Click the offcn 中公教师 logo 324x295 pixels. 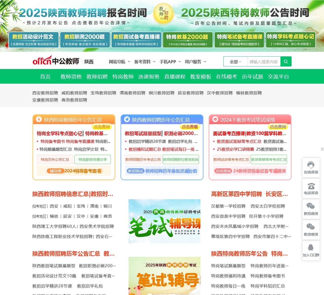pyautogui.click(x=56, y=61)
